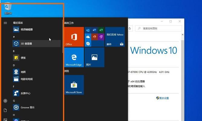Jump to letter group H header
202x121 pixels.
click(14, 115)
